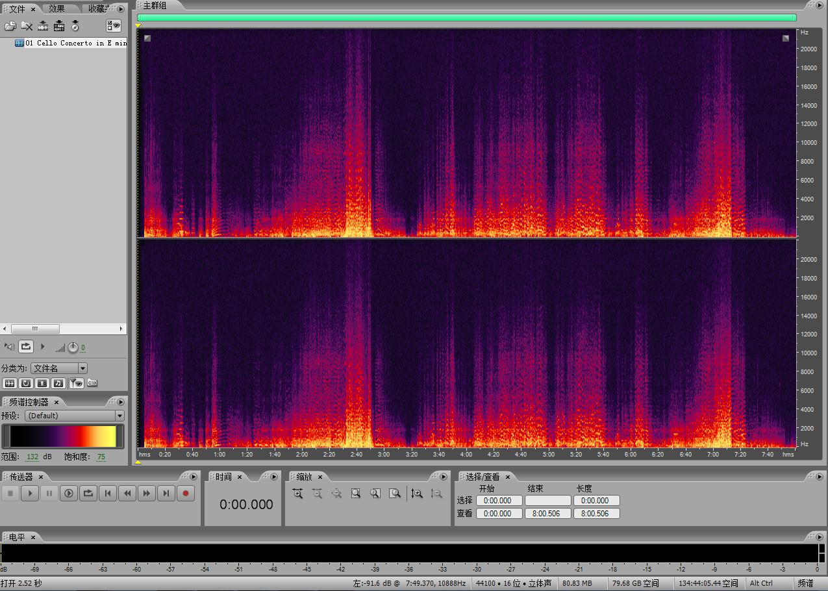
Task: Select the 01 Cello Concerto file entry
Action: click(x=75, y=43)
